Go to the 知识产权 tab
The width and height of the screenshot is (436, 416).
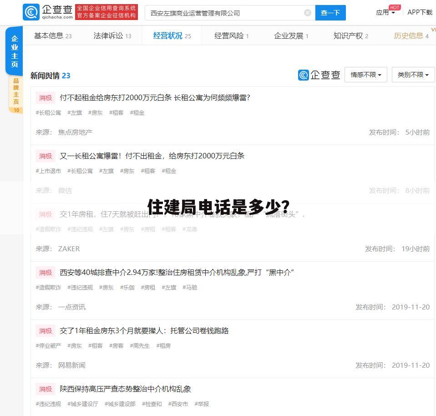click(350, 36)
